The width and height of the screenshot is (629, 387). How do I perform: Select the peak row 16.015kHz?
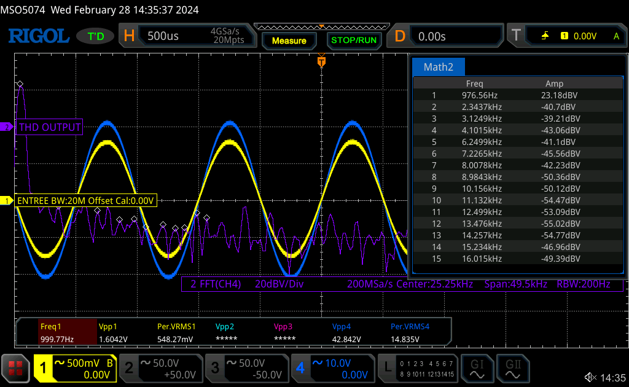pyautogui.click(x=518, y=258)
